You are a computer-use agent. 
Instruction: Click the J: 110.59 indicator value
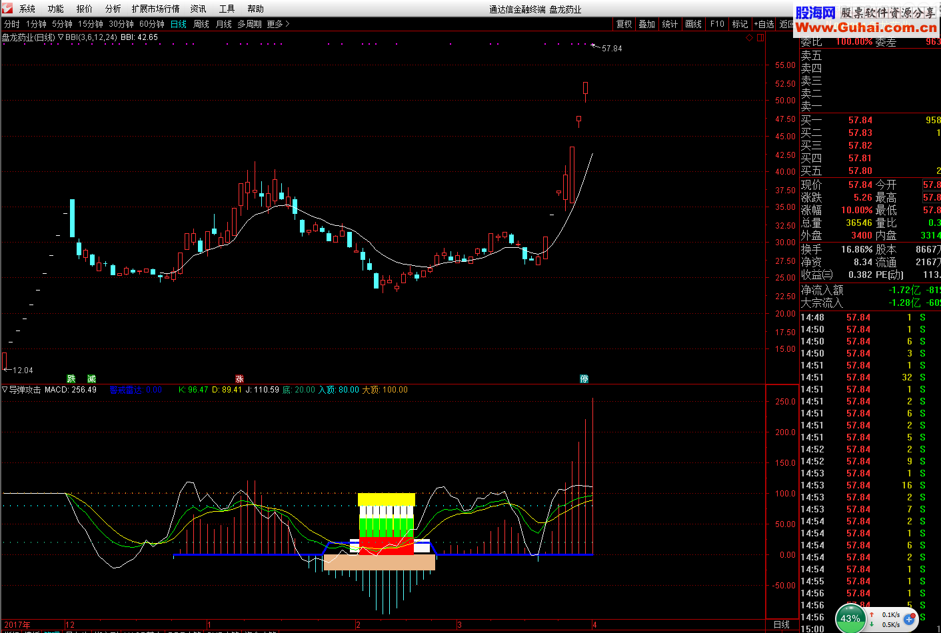(x=263, y=390)
